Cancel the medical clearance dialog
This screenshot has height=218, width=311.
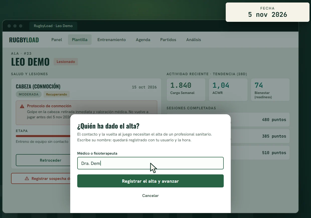[150, 195]
